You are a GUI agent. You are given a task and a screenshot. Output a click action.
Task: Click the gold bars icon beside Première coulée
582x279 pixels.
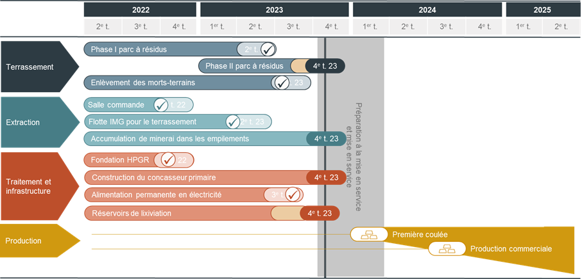click(369, 235)
